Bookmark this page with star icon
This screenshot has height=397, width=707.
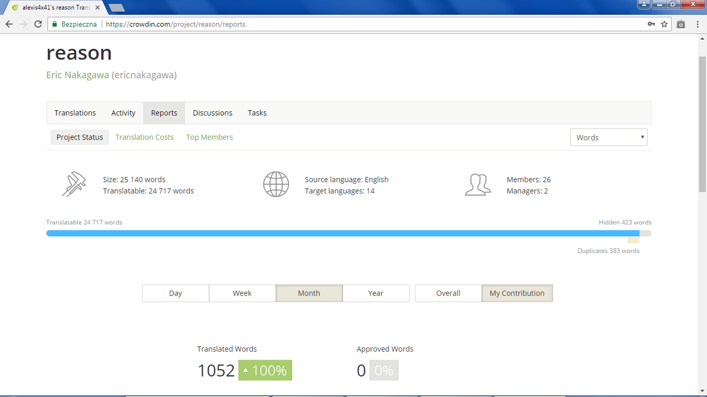664,24
